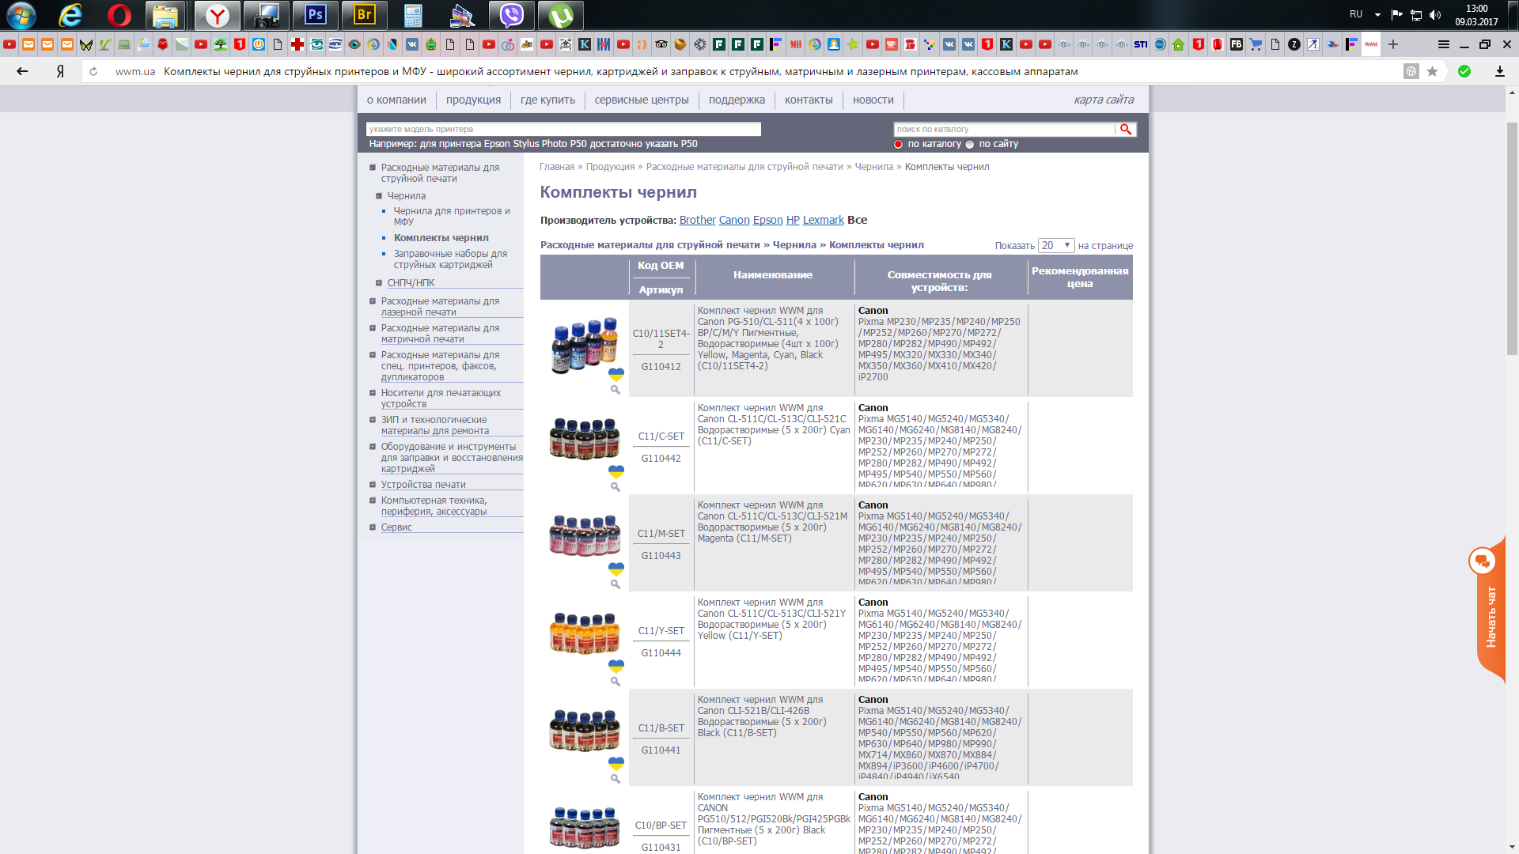Open the Windows Start menu
Viewport: 1519px width, 854px height.
(21, 15)
